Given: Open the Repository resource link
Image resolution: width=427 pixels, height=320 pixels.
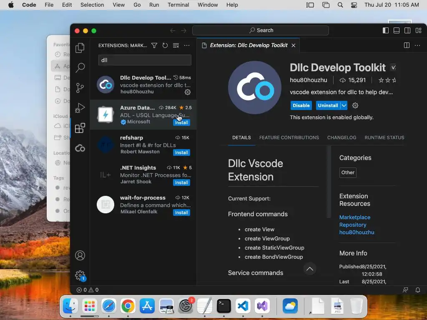Looking at the screenshot, I should (x=353, y=225).
